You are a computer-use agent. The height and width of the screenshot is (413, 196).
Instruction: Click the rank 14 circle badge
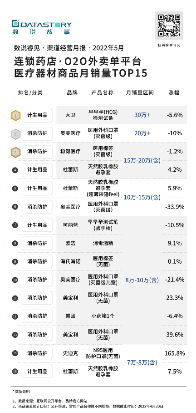click(x=15, y=353)
